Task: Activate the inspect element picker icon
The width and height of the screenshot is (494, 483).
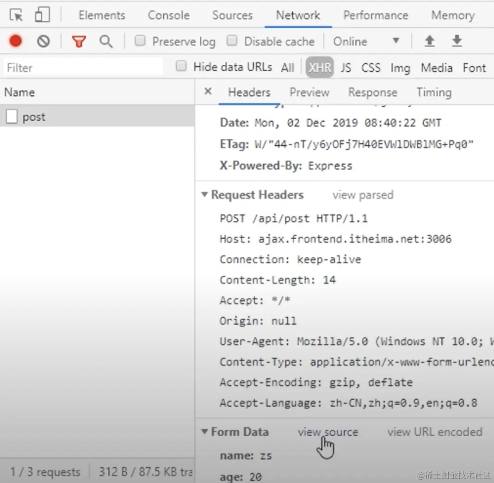Action: pos(16,15)
